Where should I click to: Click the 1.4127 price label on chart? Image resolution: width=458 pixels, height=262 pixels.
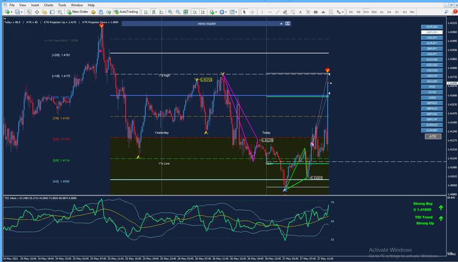[267, 140]
